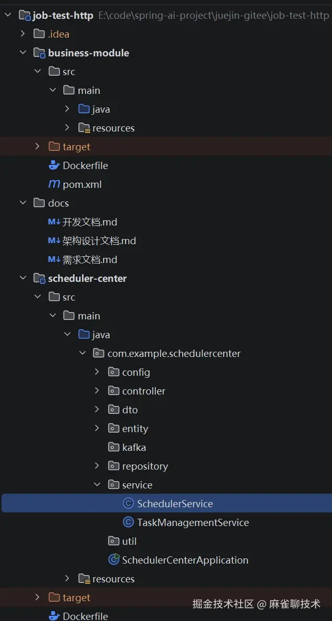Select the SchedulerService class row
332x621 pixels.
(x=167, y=504)
